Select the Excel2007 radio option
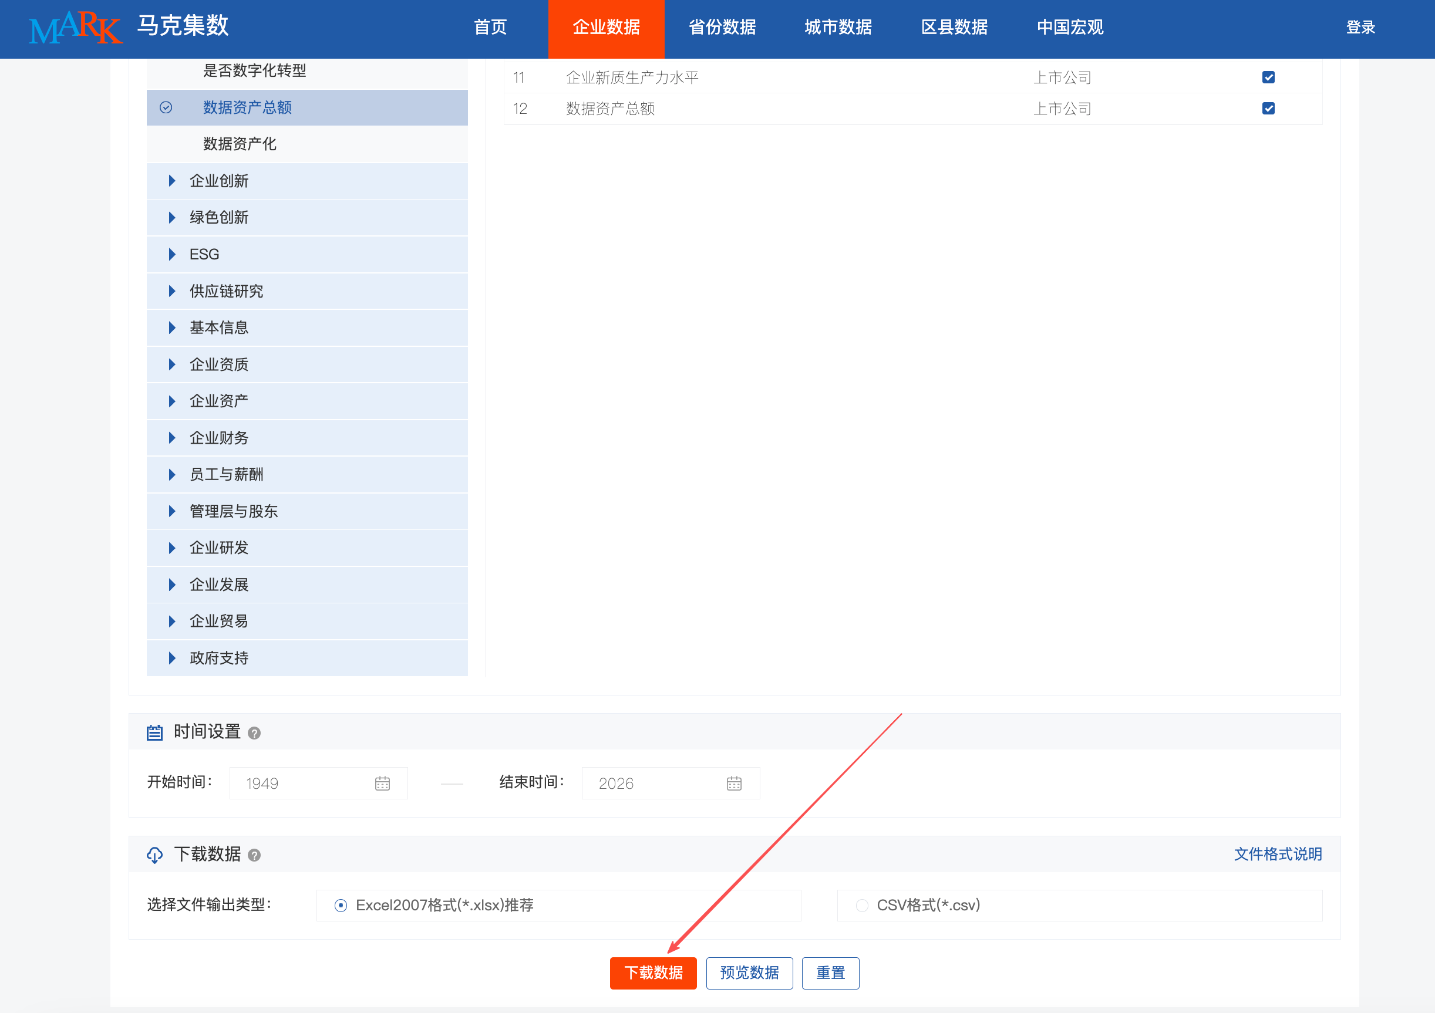Screen dimensions: 1435x1013 click(341, 905)
